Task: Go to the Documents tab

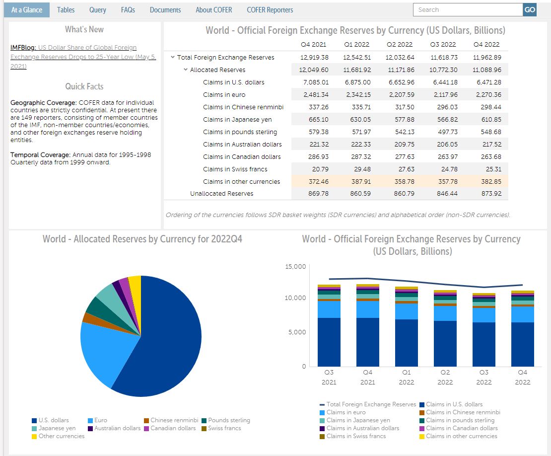Action: click(165, 10)
